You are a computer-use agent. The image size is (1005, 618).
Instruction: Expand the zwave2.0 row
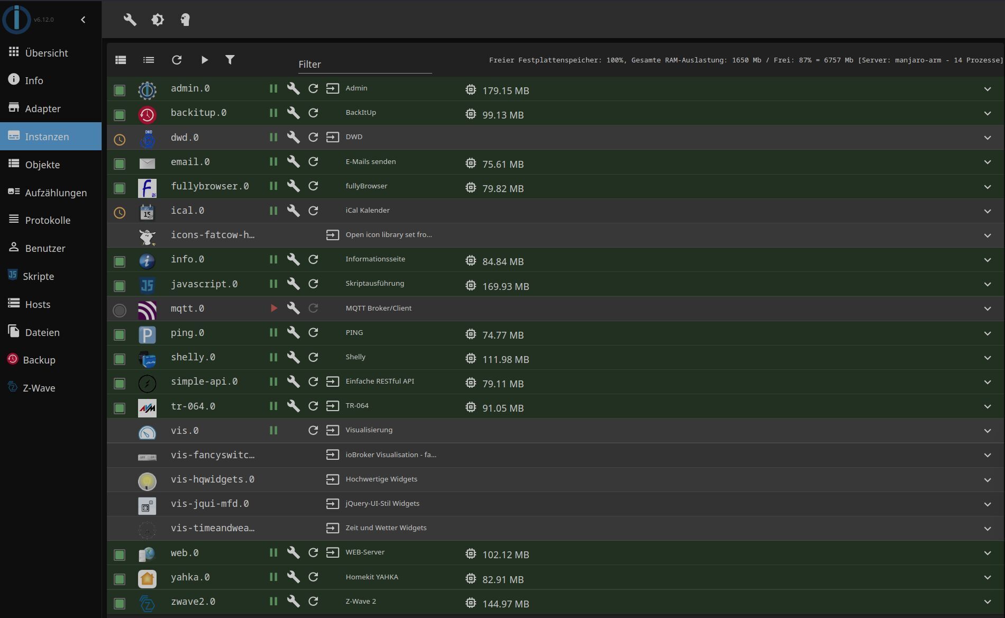pos(987,602)
